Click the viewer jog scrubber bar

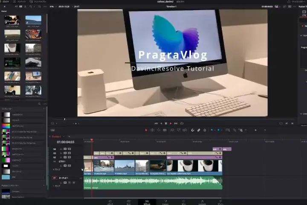[172, 119]
